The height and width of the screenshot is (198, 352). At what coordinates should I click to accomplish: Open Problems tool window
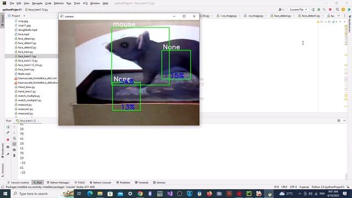click(123, 183)
